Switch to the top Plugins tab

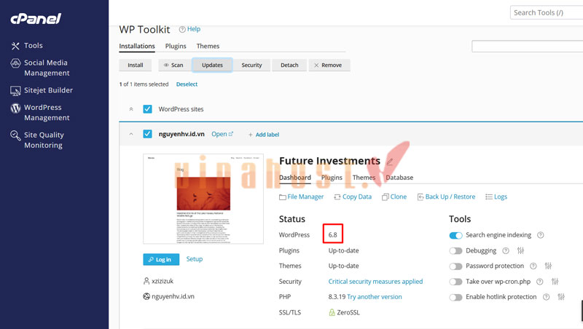pos(176,46)
